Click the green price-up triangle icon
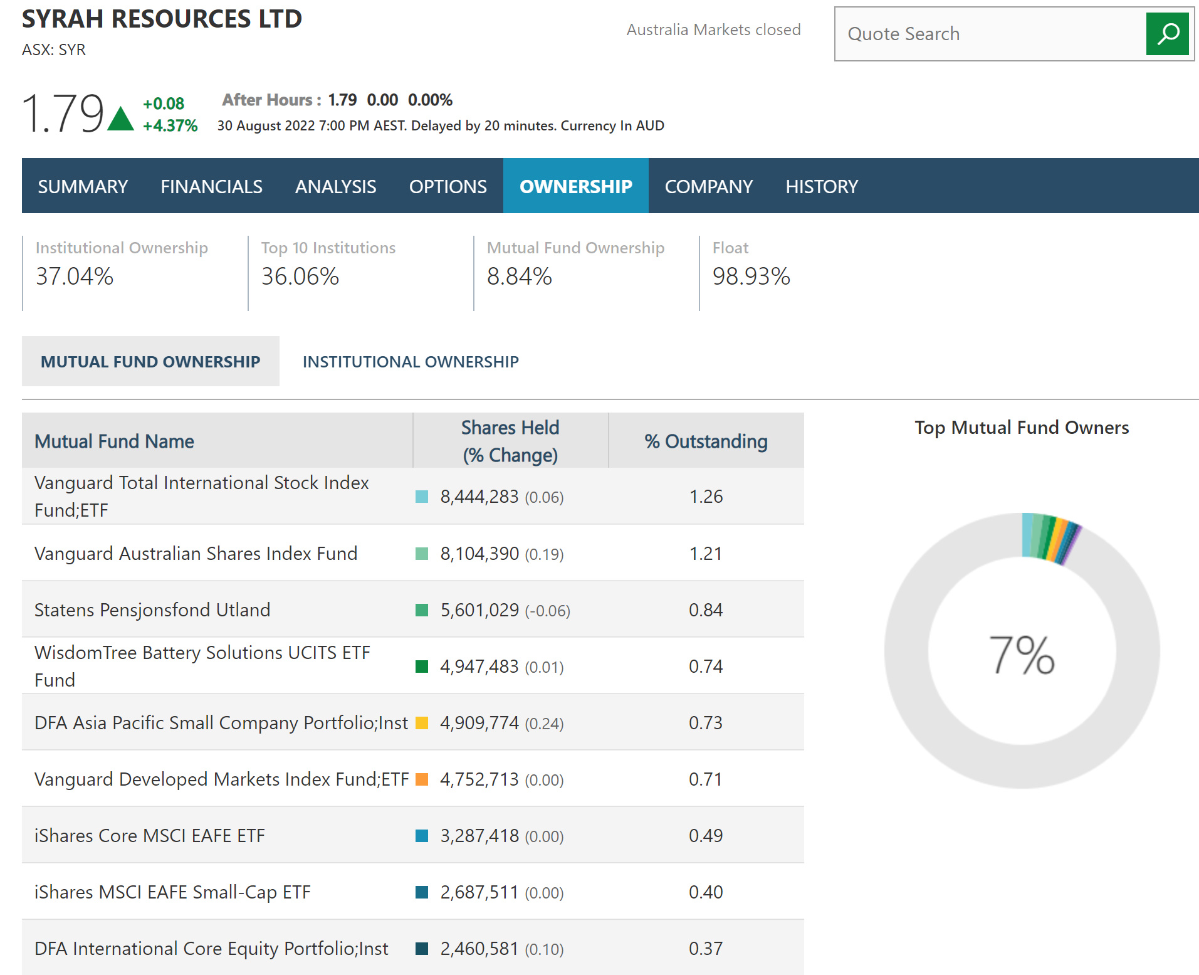The width and height of the screenshot is (1199, 975). point(120,119)
